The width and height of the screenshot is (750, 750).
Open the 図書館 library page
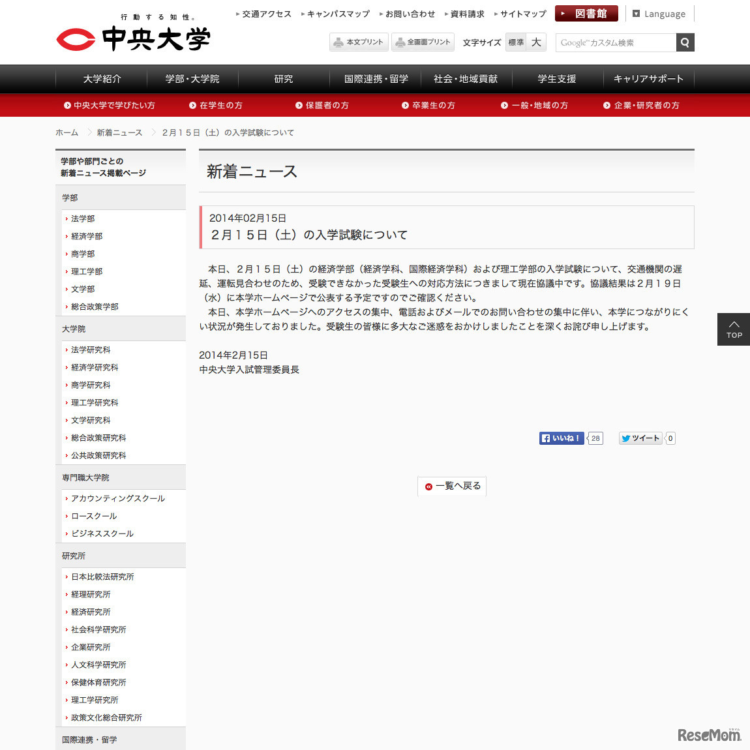pos(586,13)
